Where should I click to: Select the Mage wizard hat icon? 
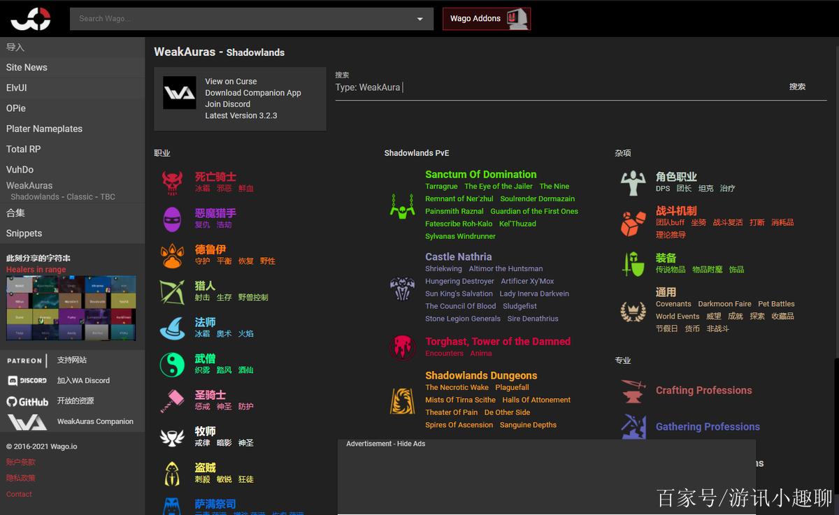click(x=172, y=328)
